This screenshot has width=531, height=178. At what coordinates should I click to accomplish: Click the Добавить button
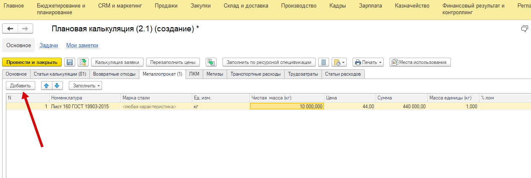pyautogui.click(x=21, y=86)
